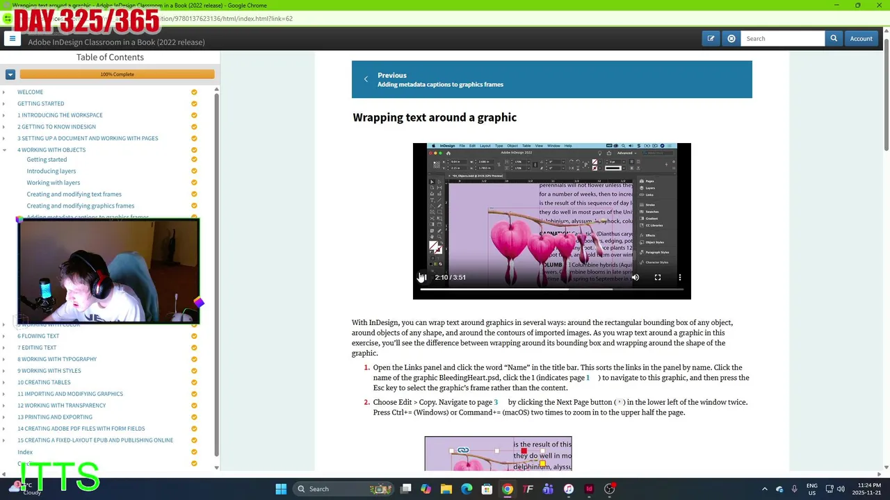Click the blue search magnifier button

tap(834, 39)
